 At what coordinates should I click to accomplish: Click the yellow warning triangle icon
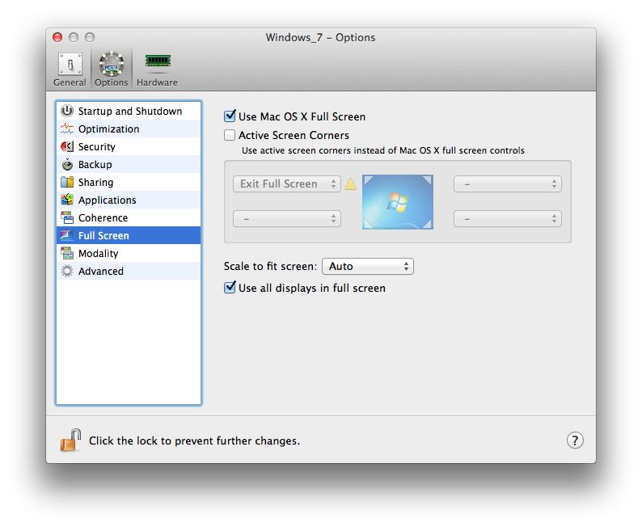coord(350,184)
